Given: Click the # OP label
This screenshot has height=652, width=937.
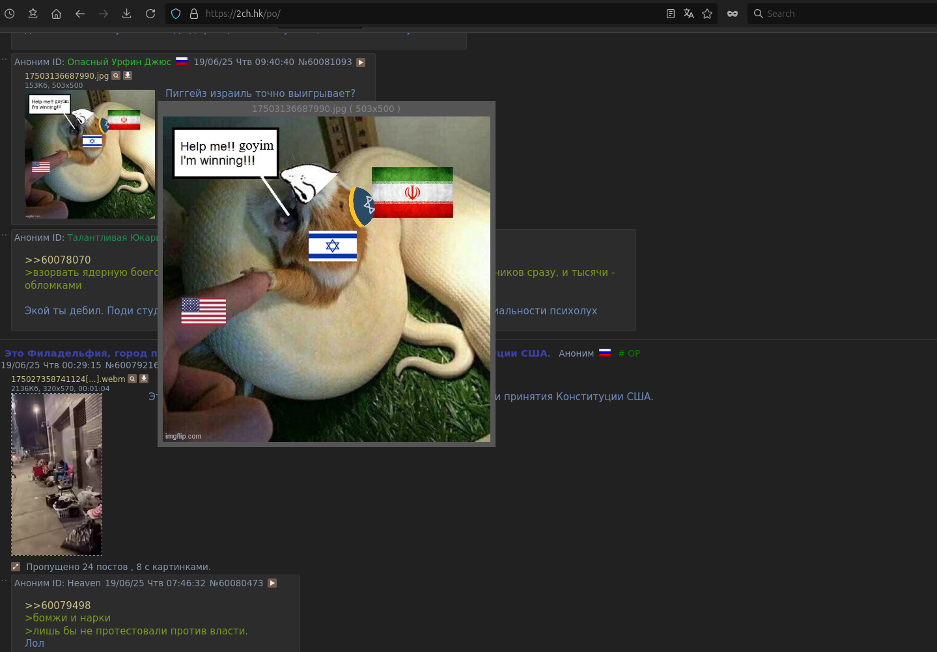Looking at the screenshot, I should click(x=629, y=353).
